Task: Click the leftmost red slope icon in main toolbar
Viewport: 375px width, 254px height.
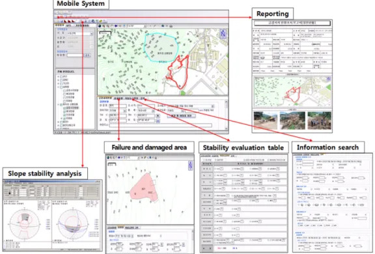Action: (x=65, y=21)
